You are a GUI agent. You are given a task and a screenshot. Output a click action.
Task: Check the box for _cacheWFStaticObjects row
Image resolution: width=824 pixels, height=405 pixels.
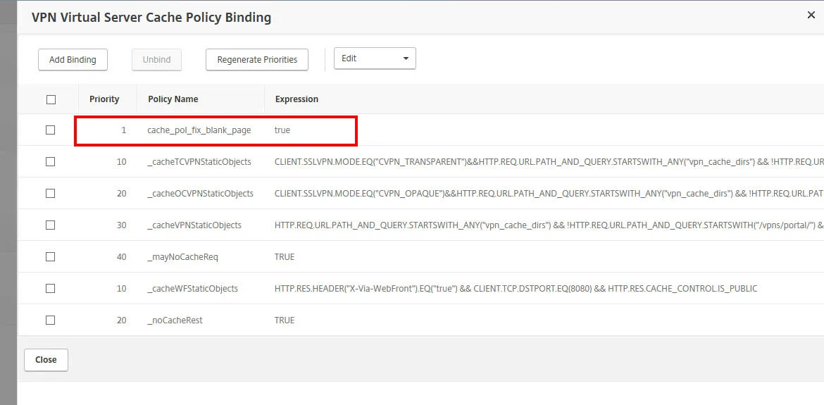[51, 288]
